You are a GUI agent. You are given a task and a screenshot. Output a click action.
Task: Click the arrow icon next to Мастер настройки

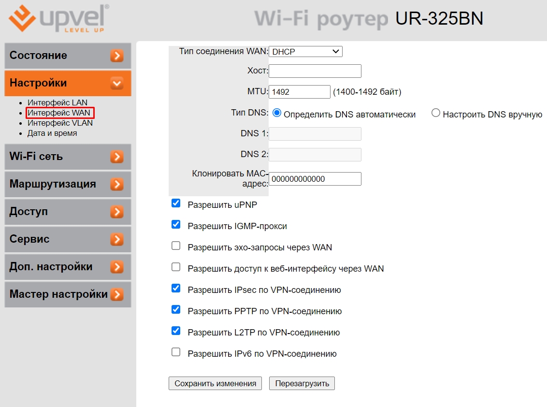tap(117, 294)
